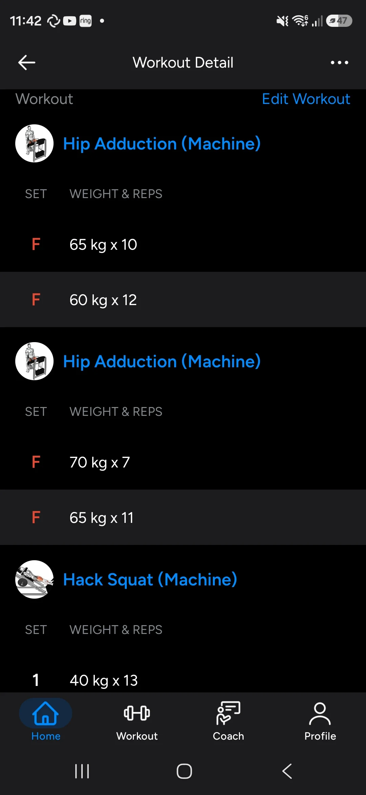
Task: Select the 65 kg x 10 set row
Action: pos(183,244)
